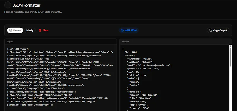237x111 pixels.
Task: Click the "firstName": "Alice" output line
Action: 140,59
